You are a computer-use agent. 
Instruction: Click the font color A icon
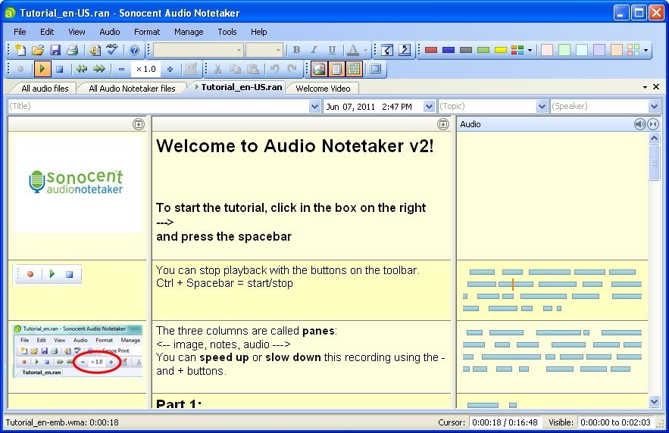[x=352, y=50]
